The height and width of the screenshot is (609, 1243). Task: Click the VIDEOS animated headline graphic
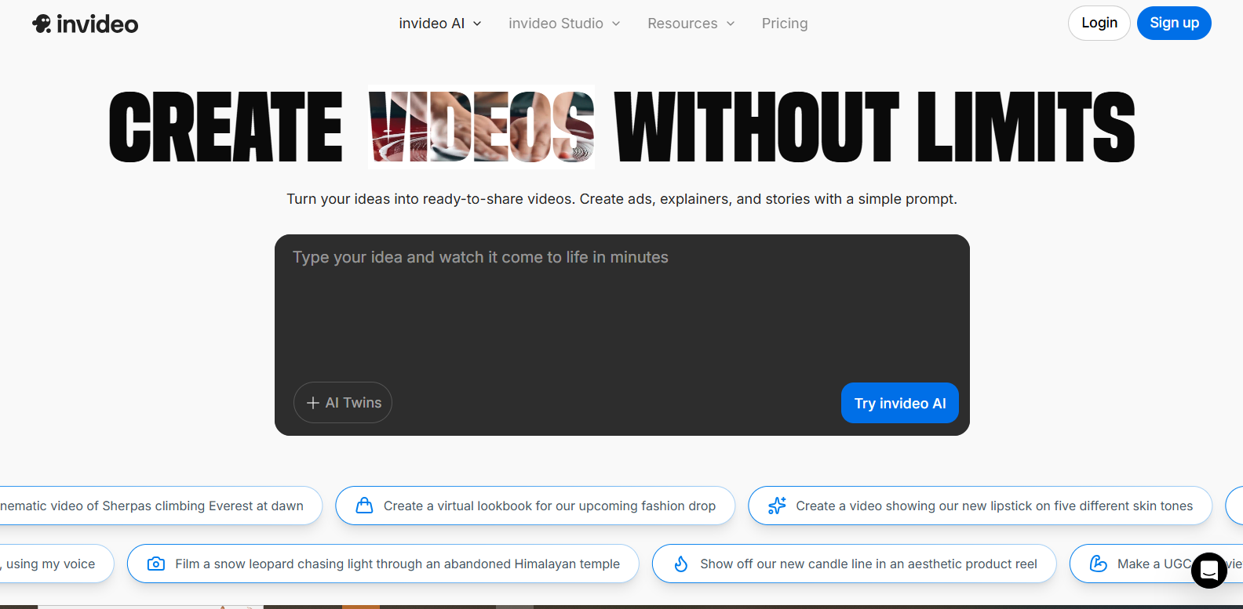pos(481,126)
